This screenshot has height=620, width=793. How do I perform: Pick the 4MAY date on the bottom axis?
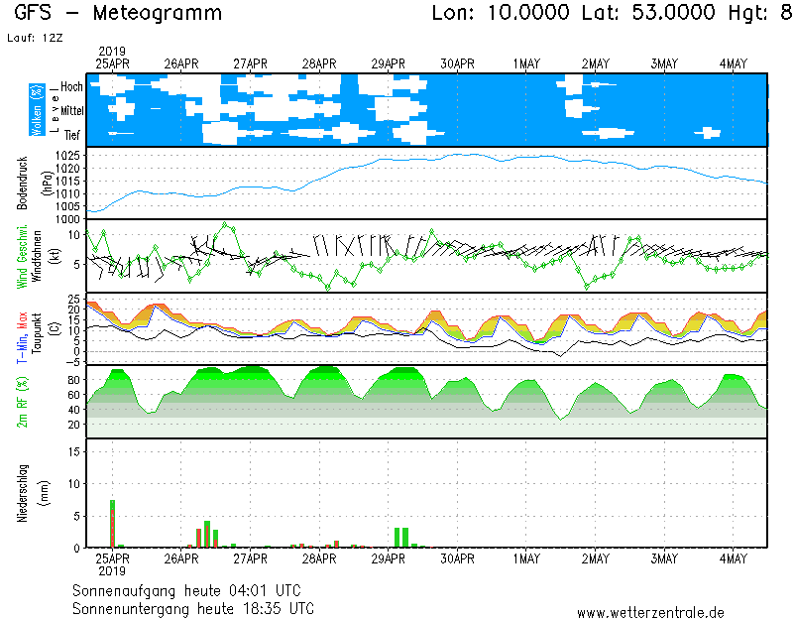(x=734, y=558)
